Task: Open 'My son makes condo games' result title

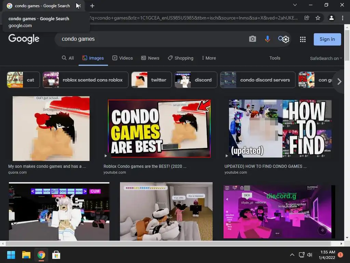Action: [x=47, y=166]
